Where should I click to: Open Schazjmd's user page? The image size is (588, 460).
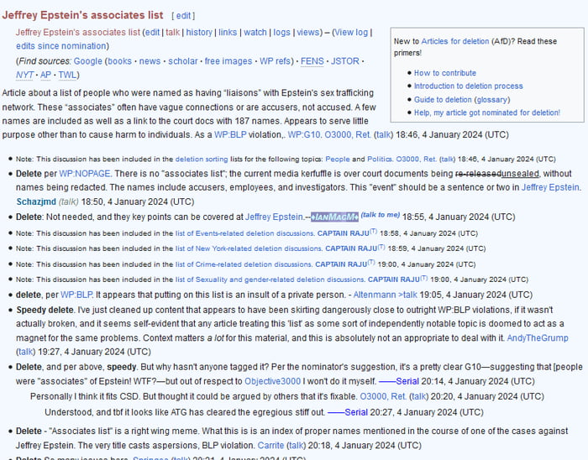(x=36, y=201)
